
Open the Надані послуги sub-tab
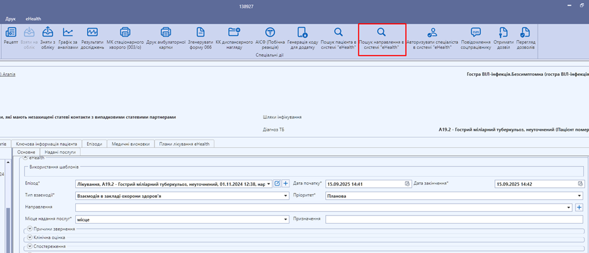pyautogui.click(x=60, y=152)
